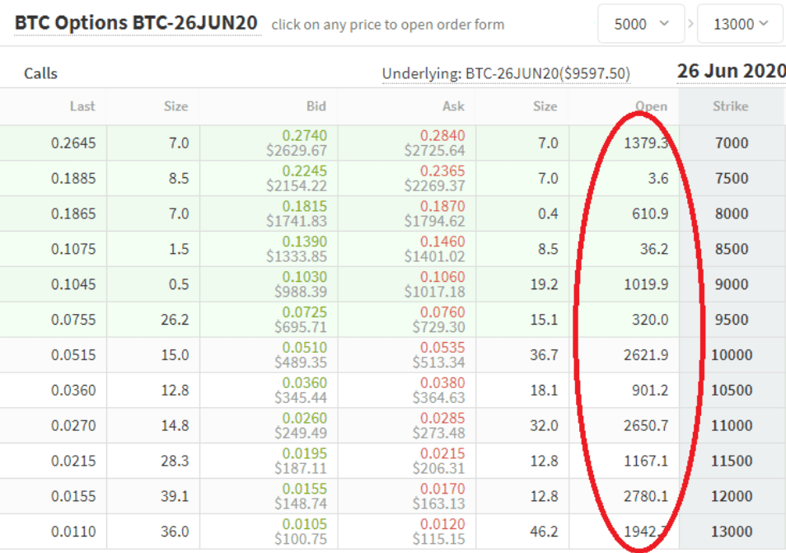Viewport: 786px width, 553px height.
Task: Click the Ask column header
Action: (x=453, y=106)
